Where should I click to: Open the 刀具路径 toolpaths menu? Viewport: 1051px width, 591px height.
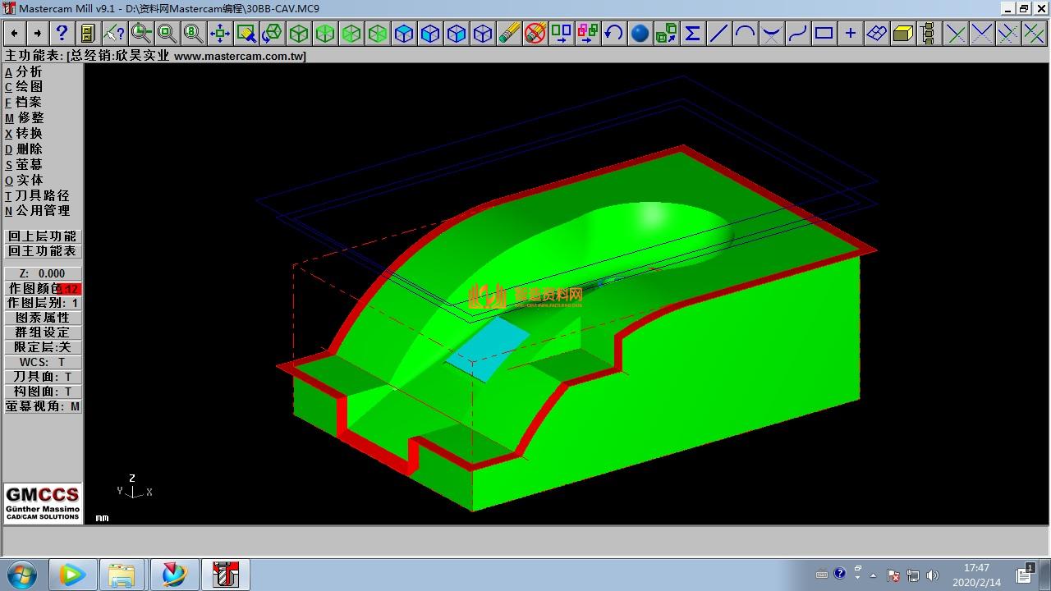point(41,195)
